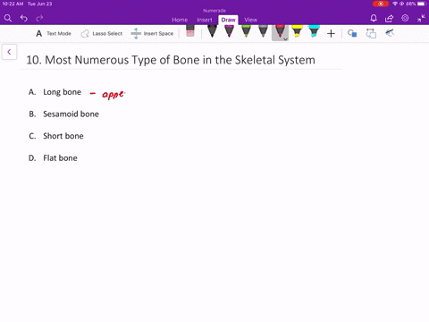Select the gray pencil
Screen dimensions: 429x322
coord(263,31)
